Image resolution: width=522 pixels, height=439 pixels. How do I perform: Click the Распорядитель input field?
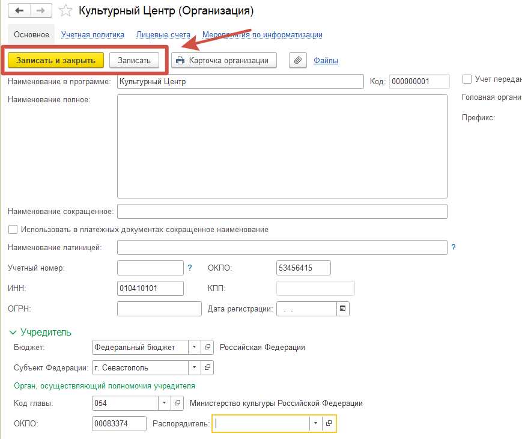coord(261,423)
